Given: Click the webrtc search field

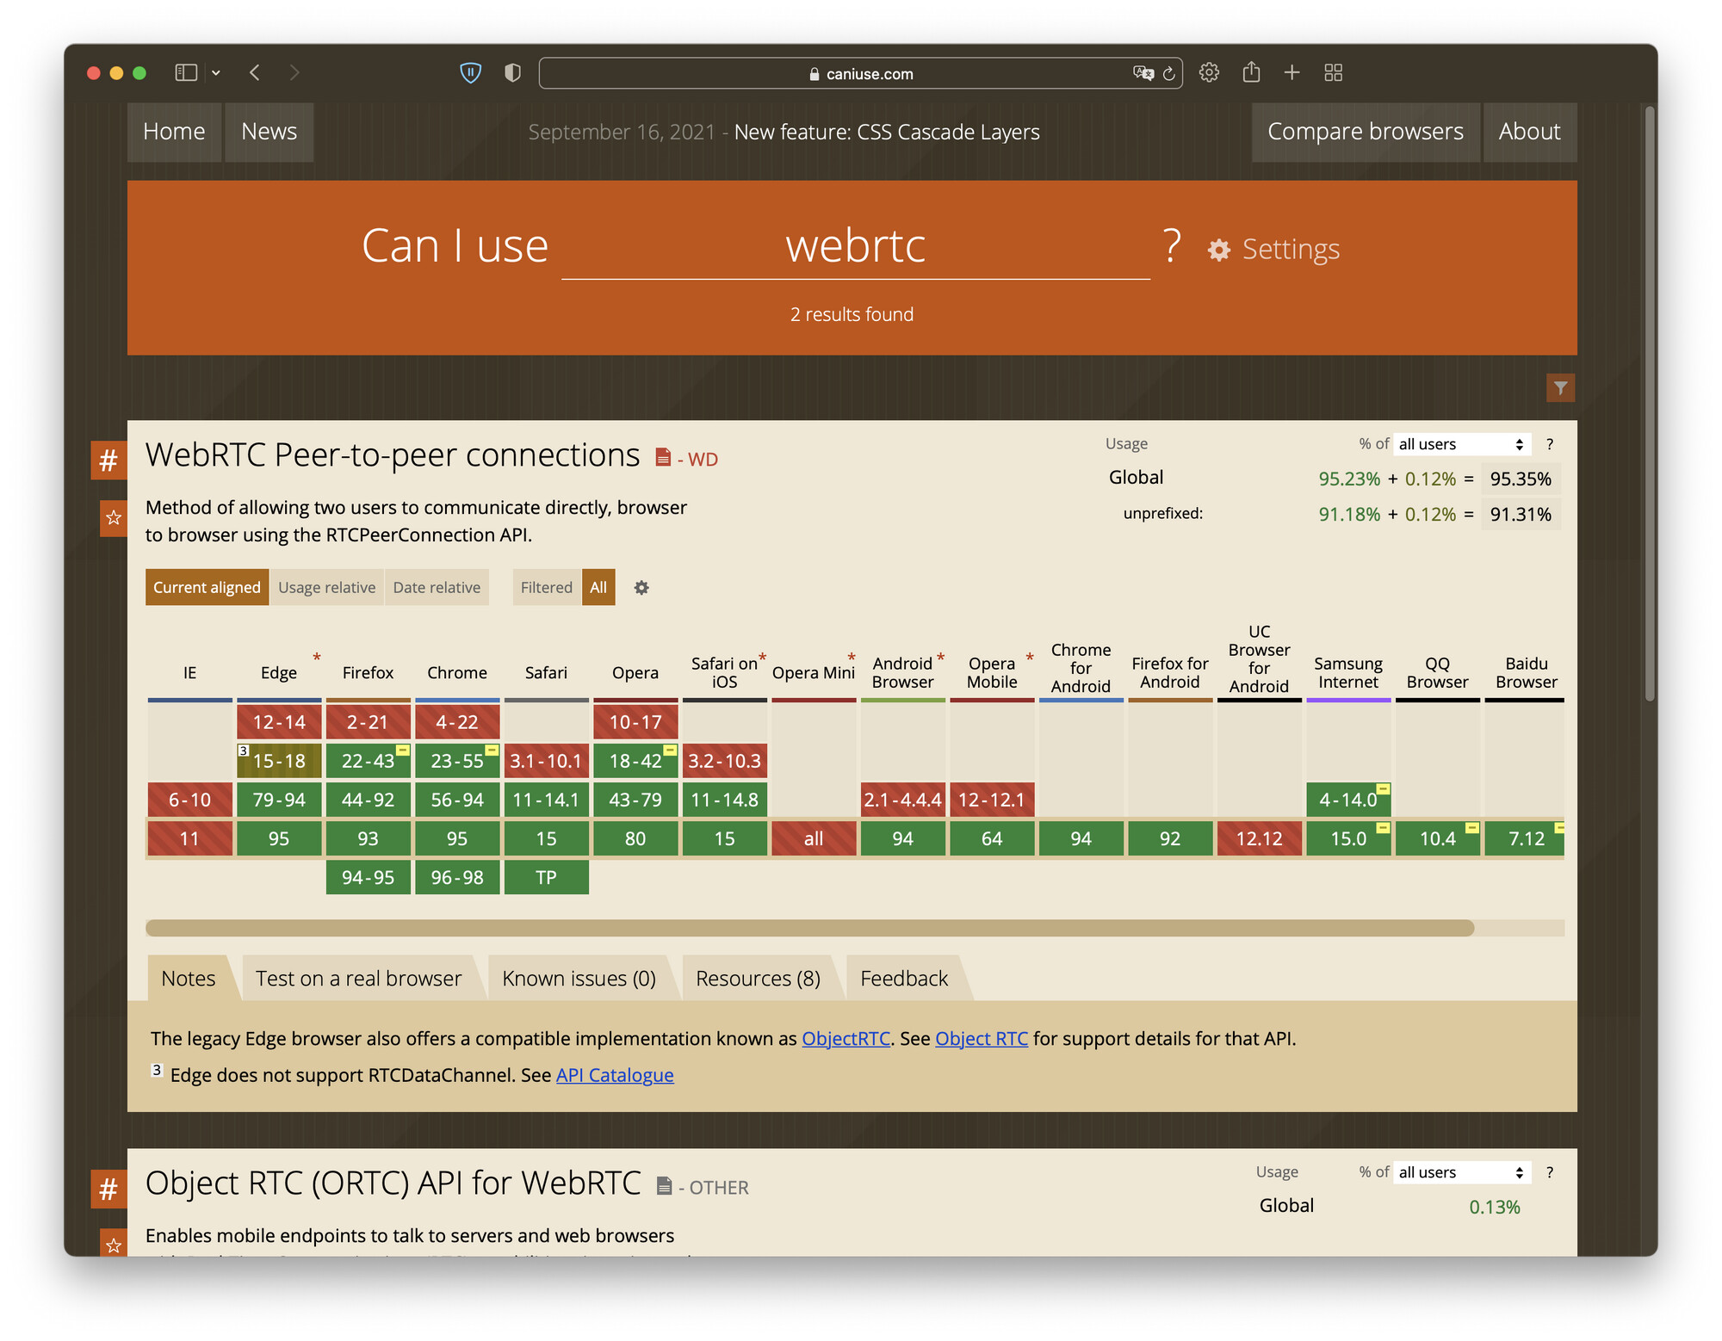Looking at the screenshot, I should (x=855, y=246).
